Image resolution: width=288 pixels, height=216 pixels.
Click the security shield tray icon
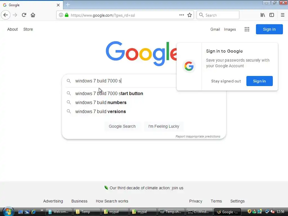[249, 211]
